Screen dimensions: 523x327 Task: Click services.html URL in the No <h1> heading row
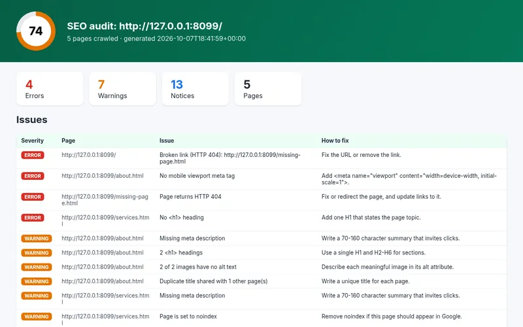(105, 220)
